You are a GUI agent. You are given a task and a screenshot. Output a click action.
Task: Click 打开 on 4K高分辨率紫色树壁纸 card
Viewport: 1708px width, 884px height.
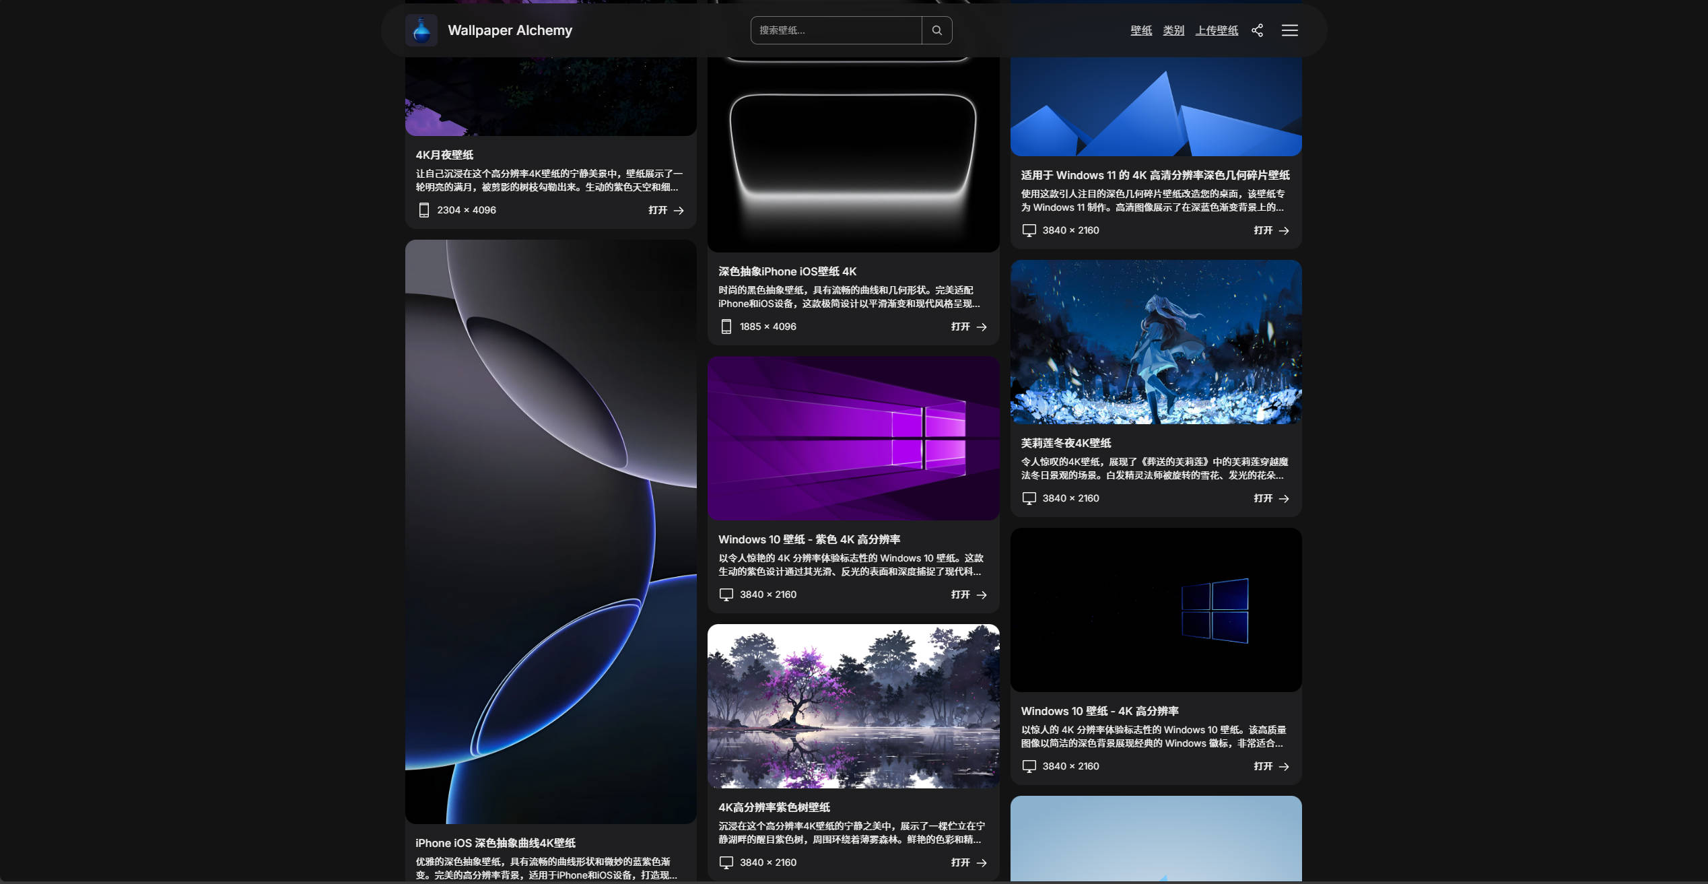tap(969, 862)
